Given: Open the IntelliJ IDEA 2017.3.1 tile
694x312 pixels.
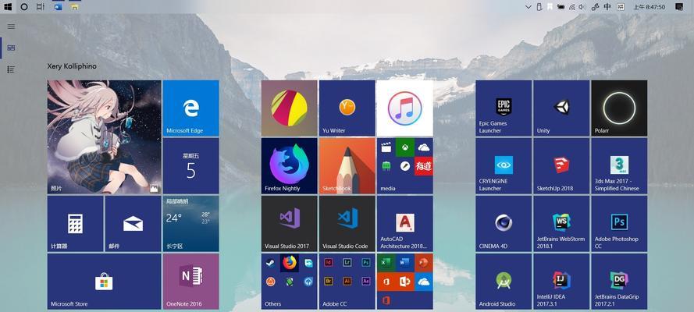Looking at the screenshot, I should (561, 282).
